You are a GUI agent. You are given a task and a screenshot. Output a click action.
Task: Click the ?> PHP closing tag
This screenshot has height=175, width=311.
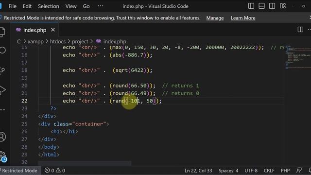(x=53, y=108)
